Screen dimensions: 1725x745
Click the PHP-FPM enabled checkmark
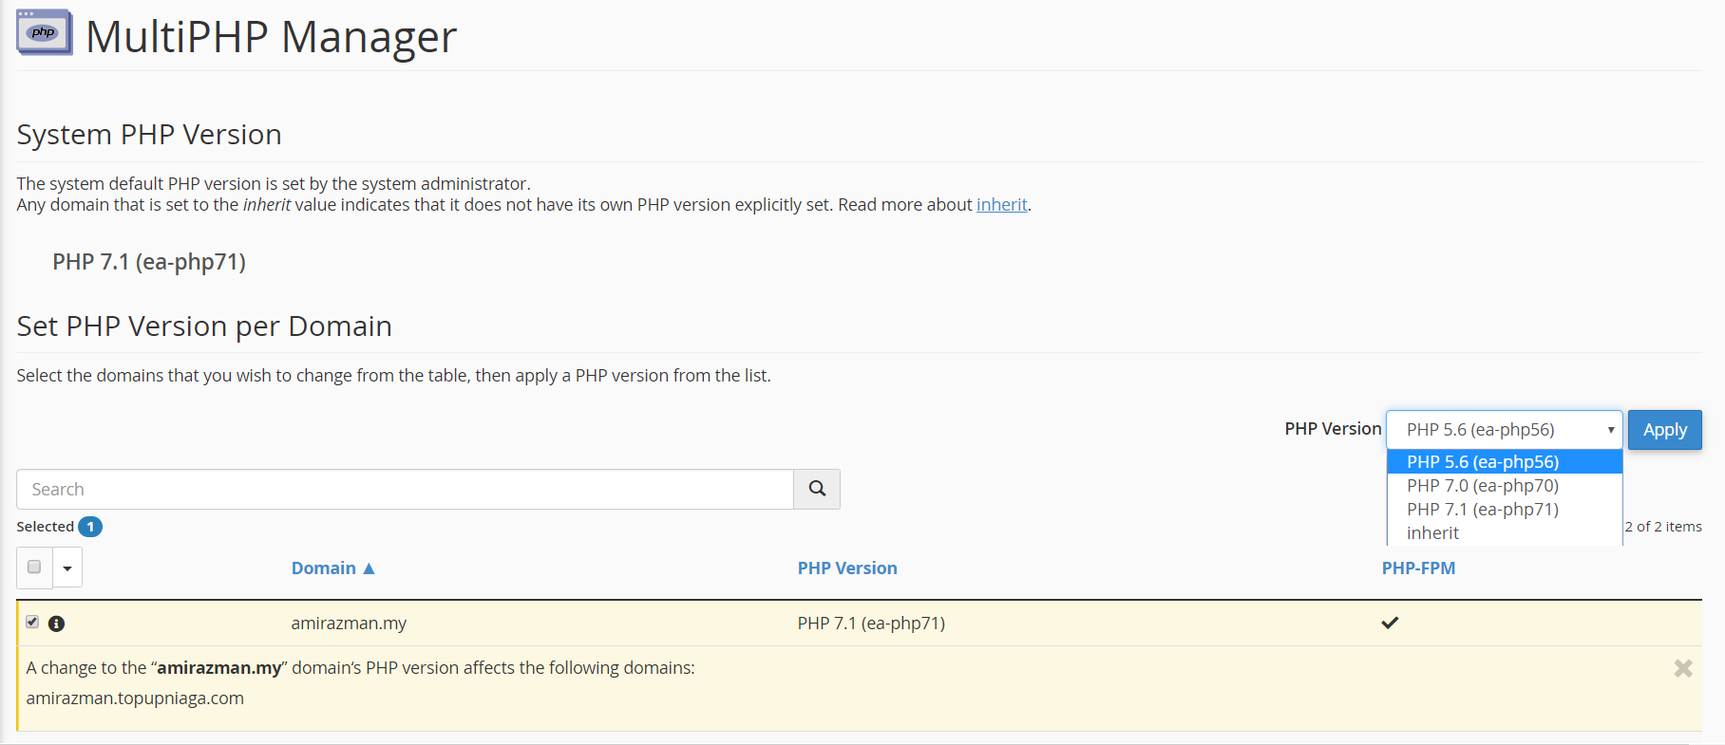[1390, 623]
